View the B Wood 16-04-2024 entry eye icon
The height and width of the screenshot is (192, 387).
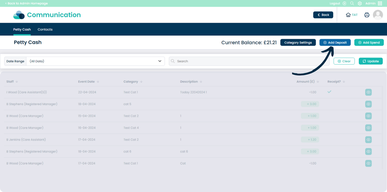368,128
